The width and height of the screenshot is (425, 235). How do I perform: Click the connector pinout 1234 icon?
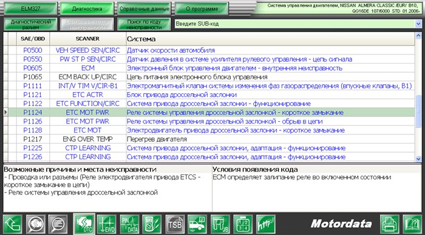tap(243, 224)
